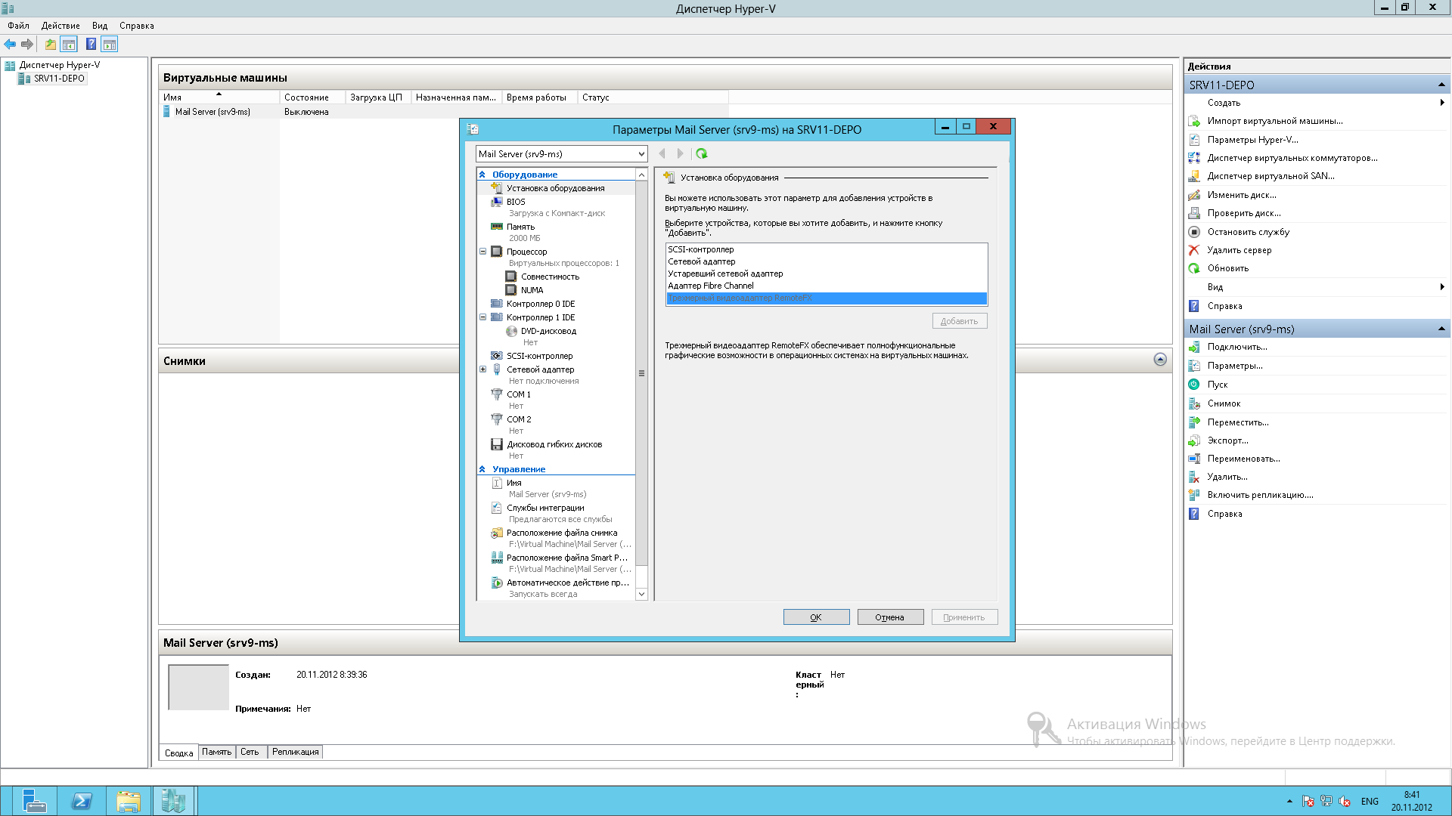1452x816 pixels.
Task: Select Сетевой адаптер in hardware tree
Action: pyautogui.click(x=540, y=369)
